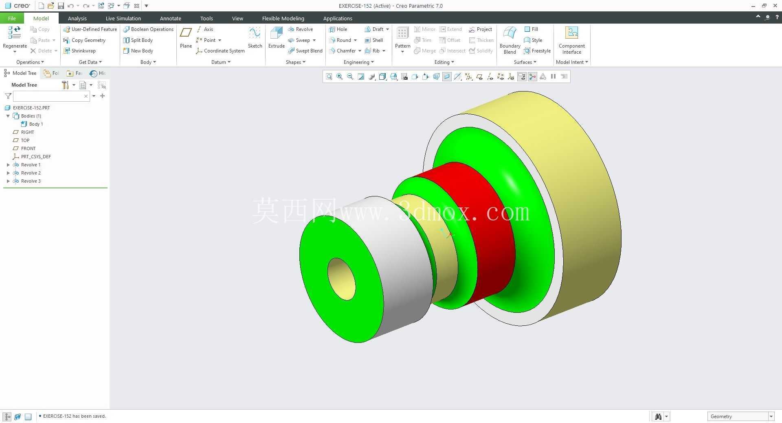This screenshot has height=423, width=782.
Task: Open the Saved Orientations icon
Action: (393, 76)
